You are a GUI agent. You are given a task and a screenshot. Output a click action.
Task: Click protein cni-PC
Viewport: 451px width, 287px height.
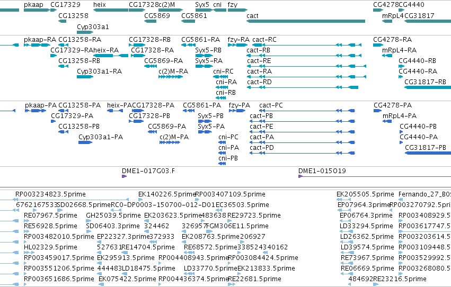[x=223, y=142]
